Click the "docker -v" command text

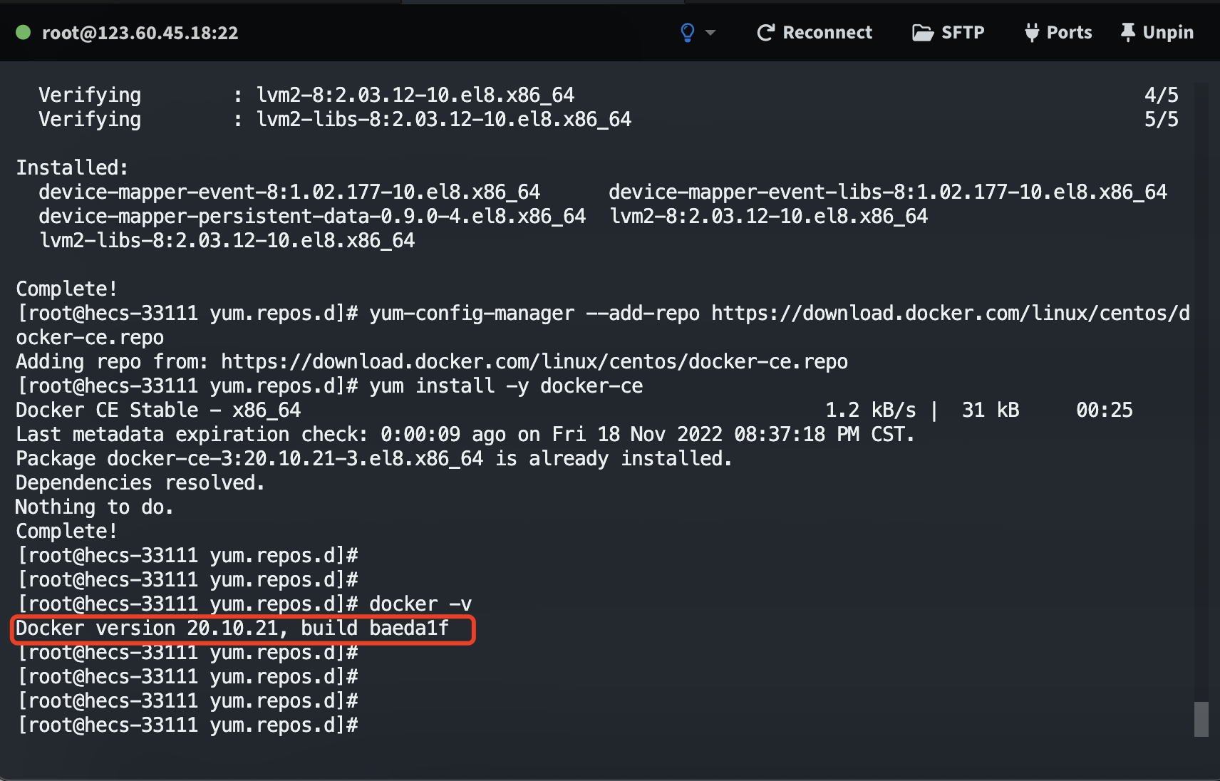click(x=420, y=604)
